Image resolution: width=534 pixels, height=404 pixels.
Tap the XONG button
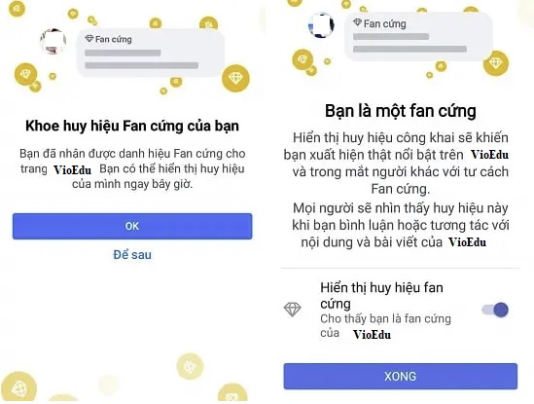(400, 376)
